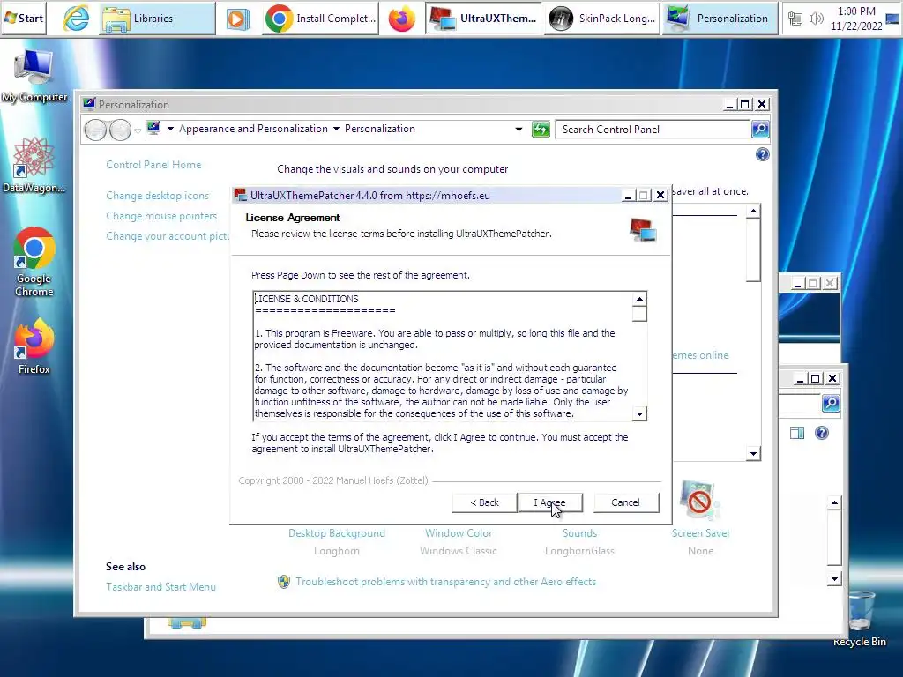Click Change your account picture link
This screenshot has height=677, width=903.
168,236
